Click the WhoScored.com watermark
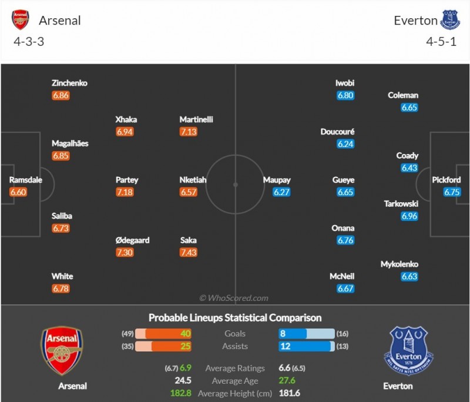The width and height of the screenshot is (470, 402). coord(234,298)
